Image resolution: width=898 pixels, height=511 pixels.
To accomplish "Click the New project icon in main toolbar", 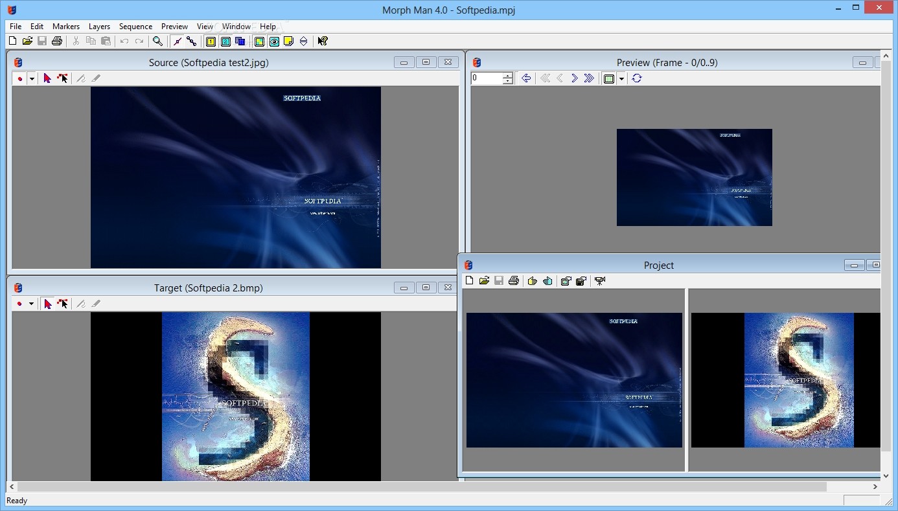I will (x=12, y=41).
